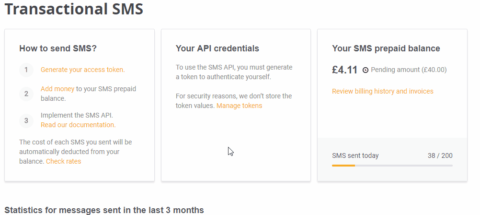Open the Check rates link
Viewport: 480px width, 215px height.
coord(63,161)
